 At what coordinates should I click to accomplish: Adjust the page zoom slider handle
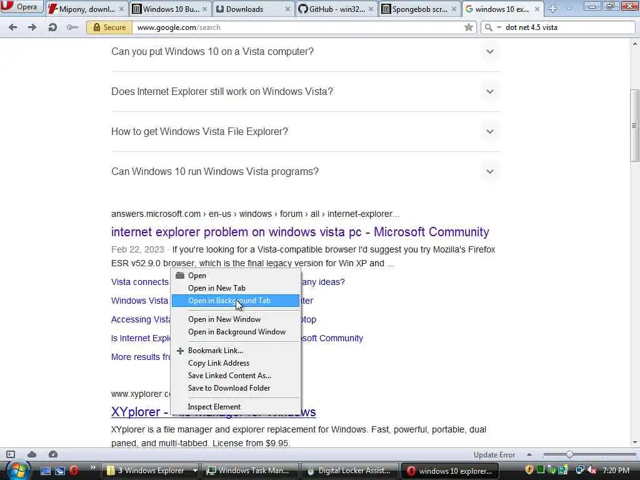[x=569, y=454]
